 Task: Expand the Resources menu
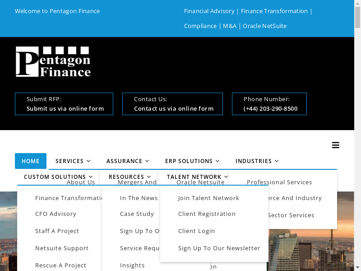coord(130,177)
